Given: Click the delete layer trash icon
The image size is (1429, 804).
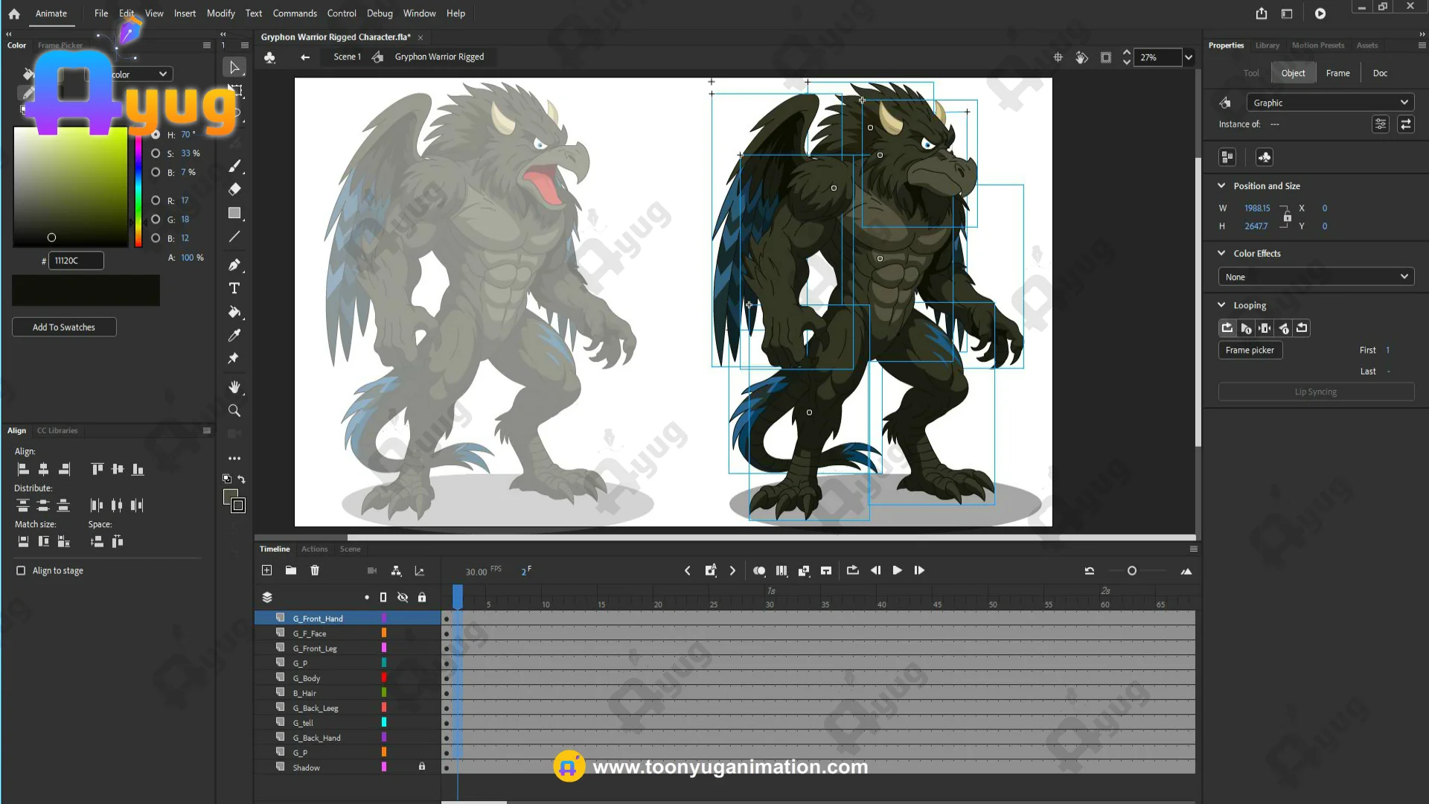Looking at the screenshot, I should coord(315,570).
